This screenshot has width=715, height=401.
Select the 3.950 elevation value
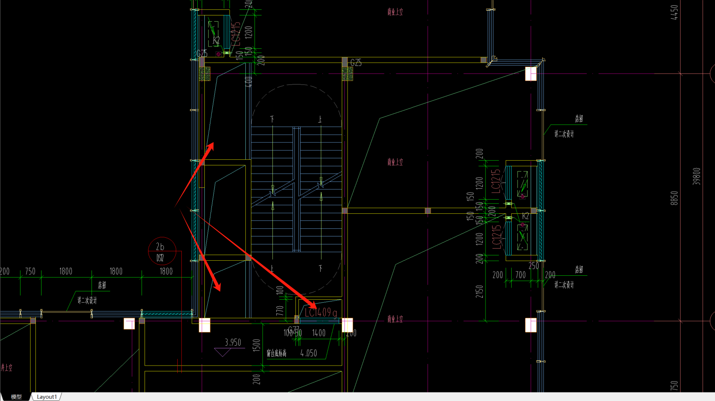[x=233, y=342]
